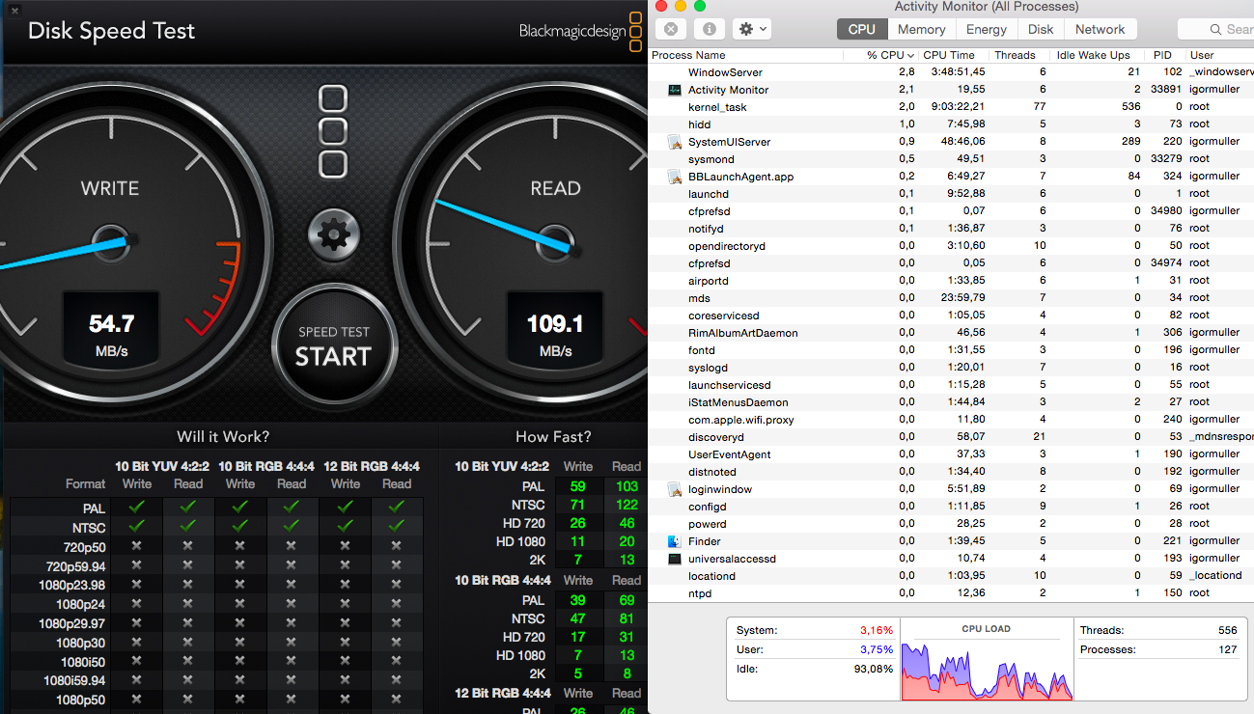1254x714 pixels.
Task: Click the Finder process icon
Action: 675,541
